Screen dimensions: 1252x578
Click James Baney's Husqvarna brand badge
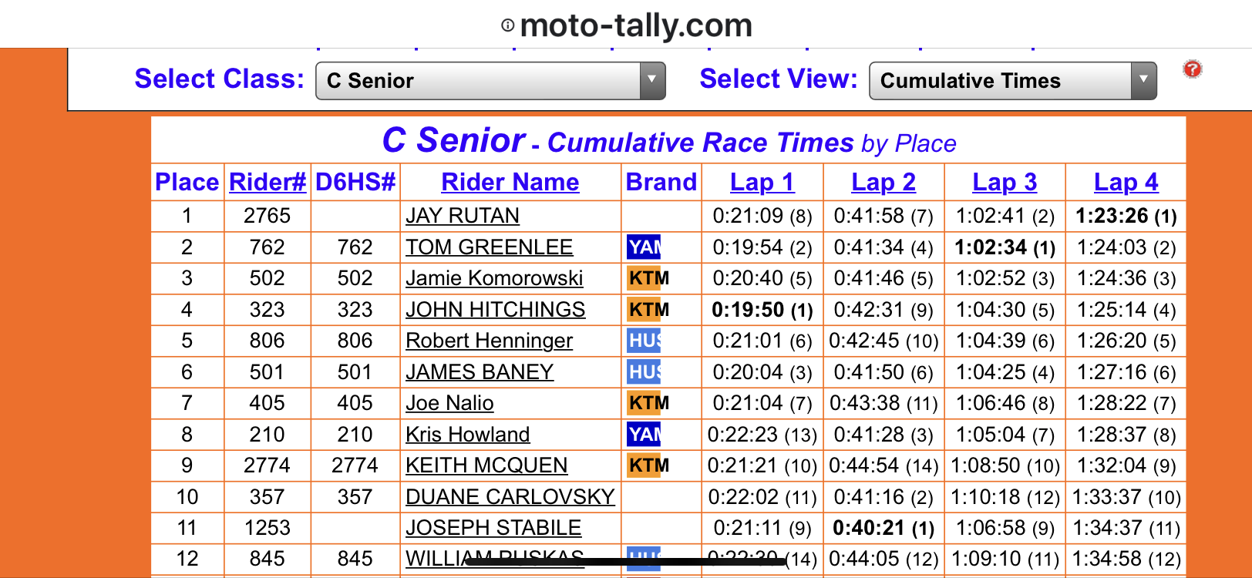point(644,372)
